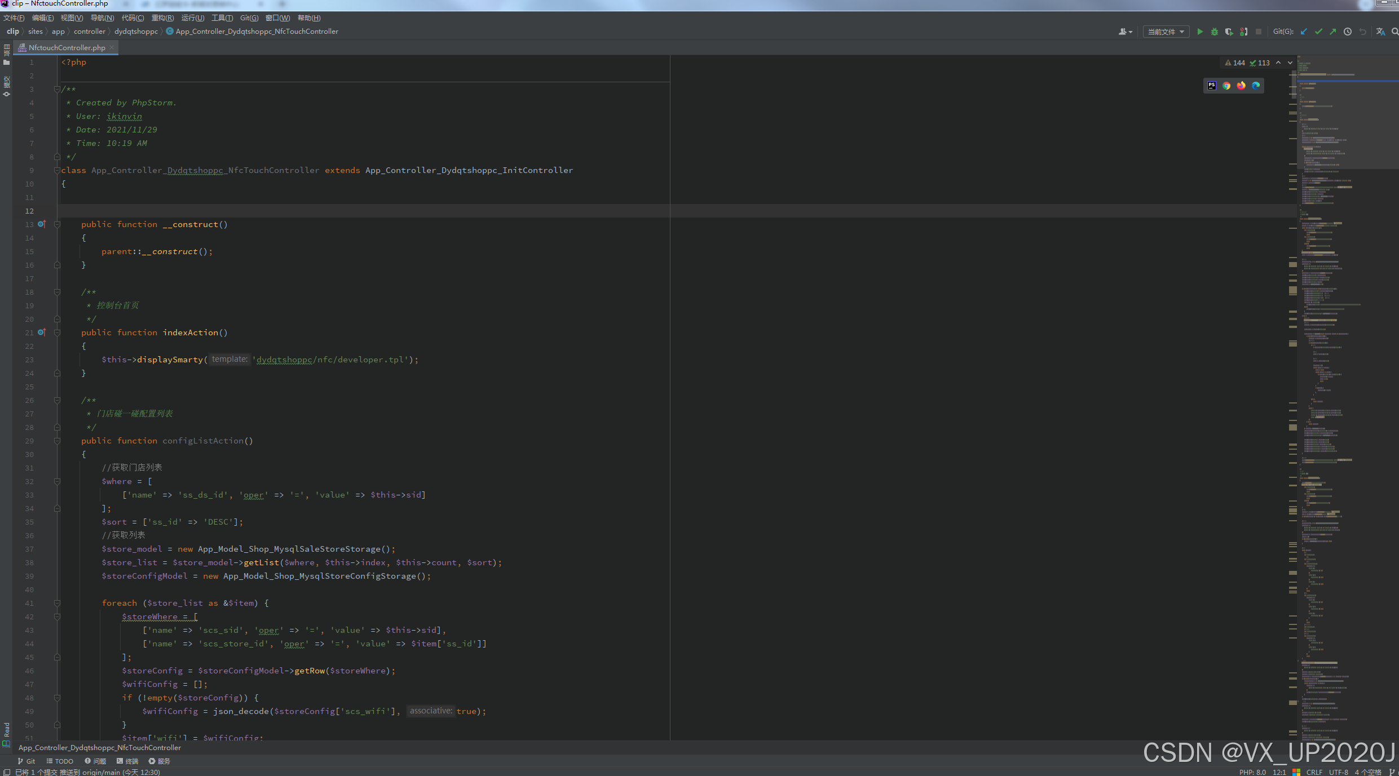
Task: Toggle override marker on line 13
Action: coord(41,224)
